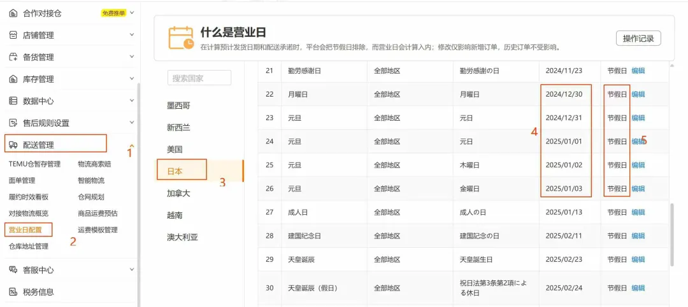Collapse the 配送管理 section chevron

point(132,146)
